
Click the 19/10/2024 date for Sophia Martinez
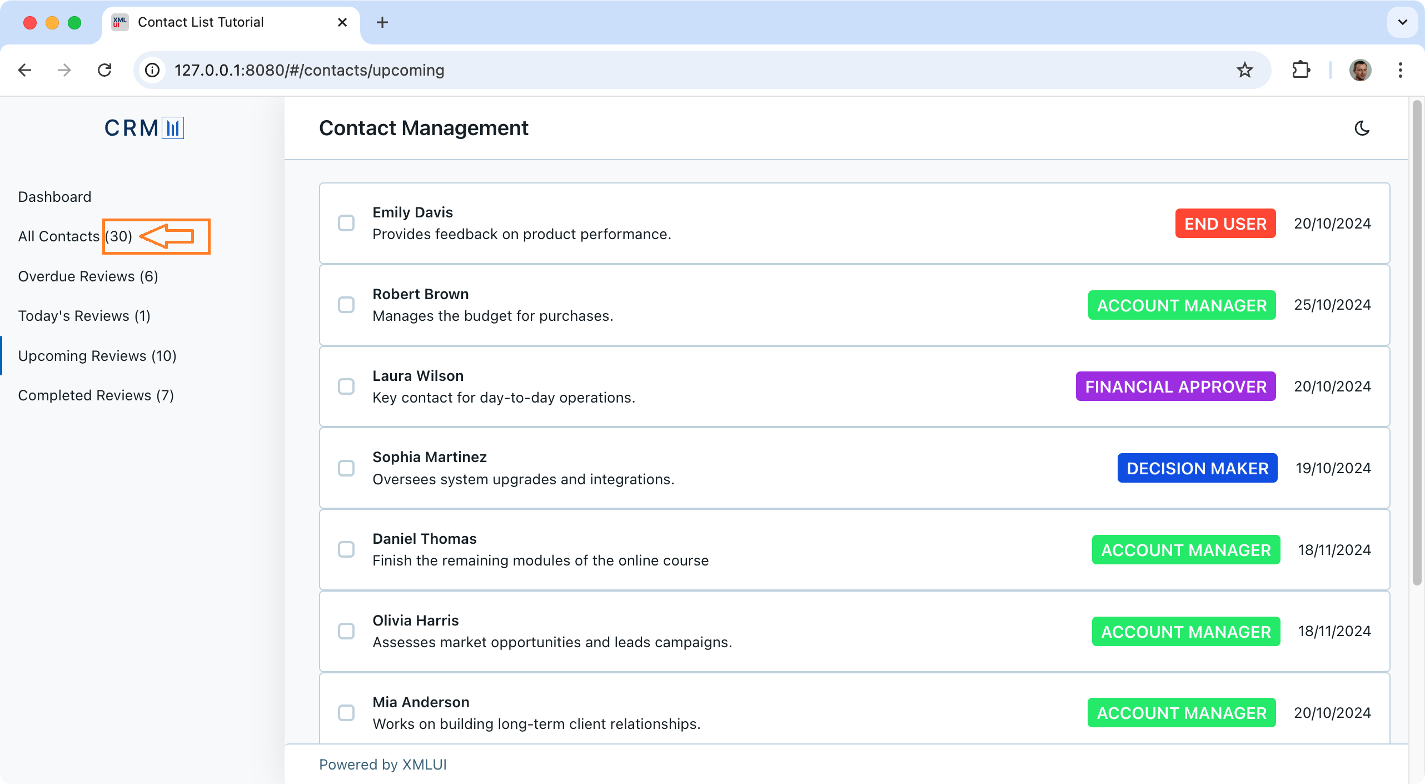click(1333, 468)
